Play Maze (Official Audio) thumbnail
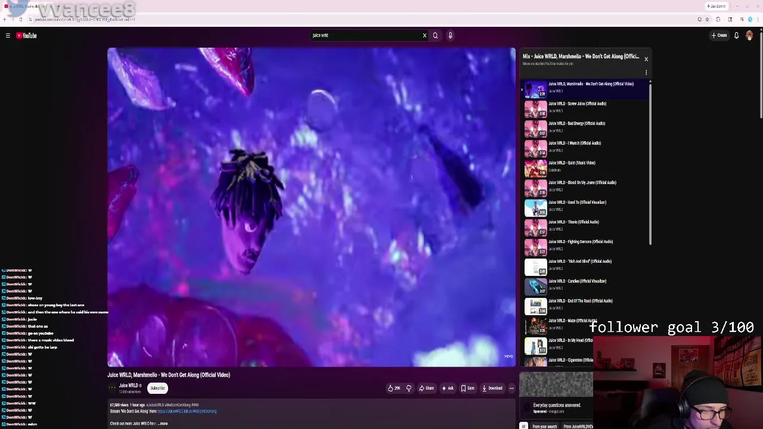Screen dimensions: 763x429 535,326
